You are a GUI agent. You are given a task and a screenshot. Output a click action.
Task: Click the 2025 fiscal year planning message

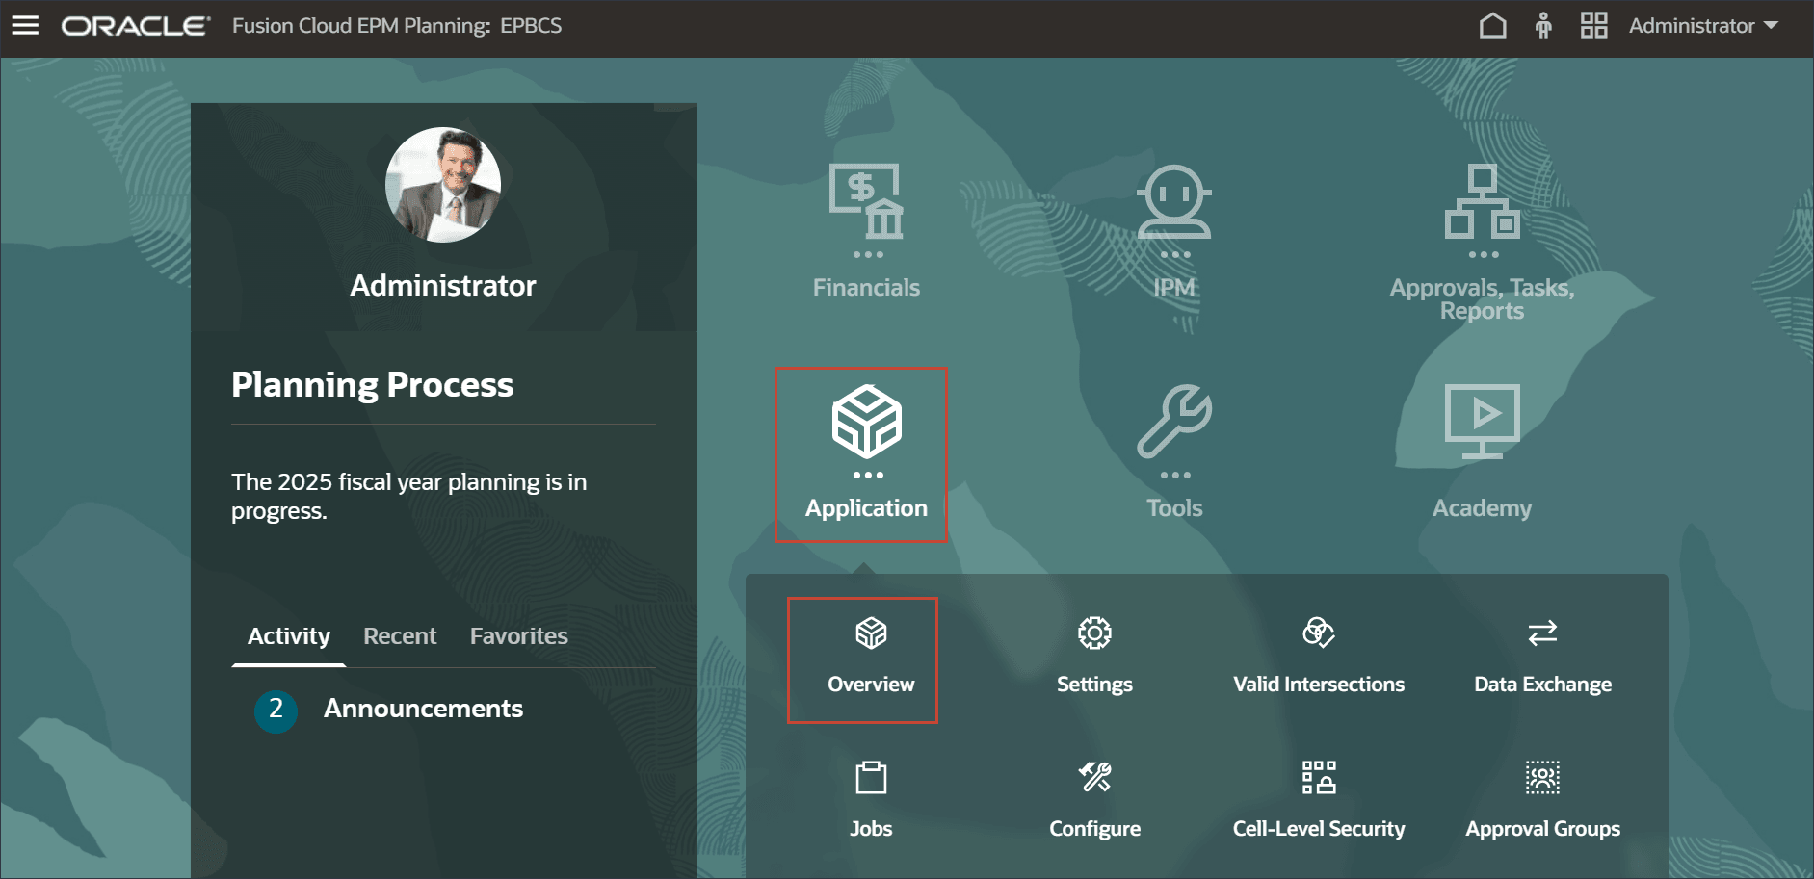point(408,496)
